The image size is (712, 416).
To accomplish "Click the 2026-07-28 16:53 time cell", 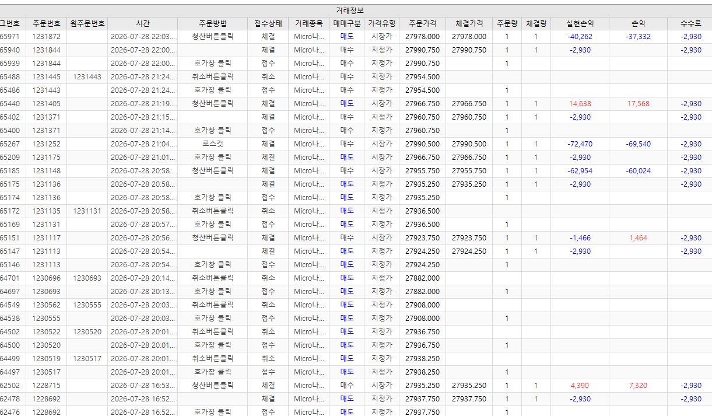I will coord(142,386).
